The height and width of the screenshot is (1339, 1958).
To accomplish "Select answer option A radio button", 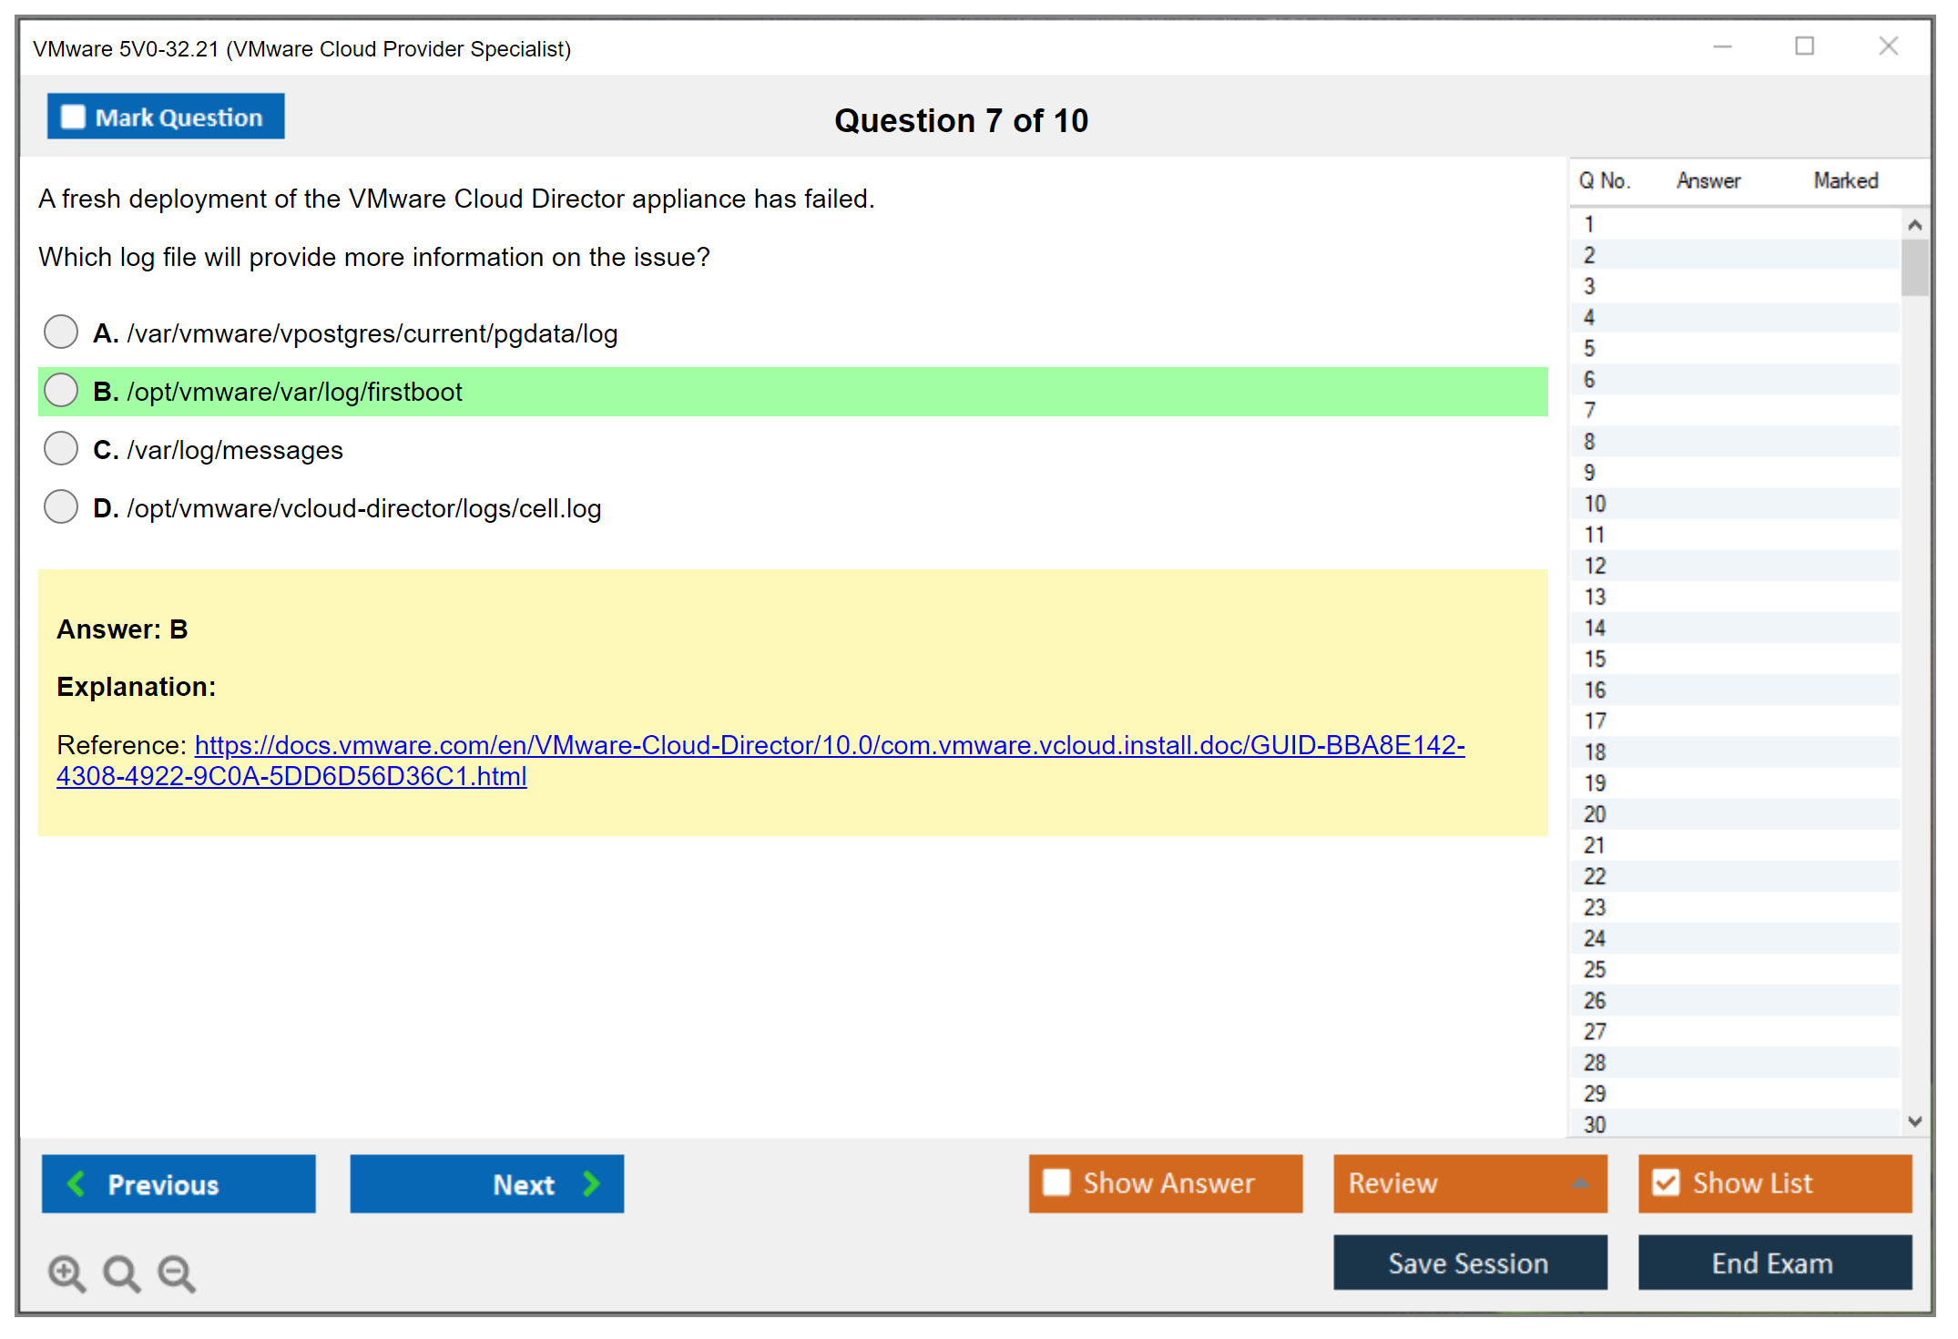I will point(61,332).
